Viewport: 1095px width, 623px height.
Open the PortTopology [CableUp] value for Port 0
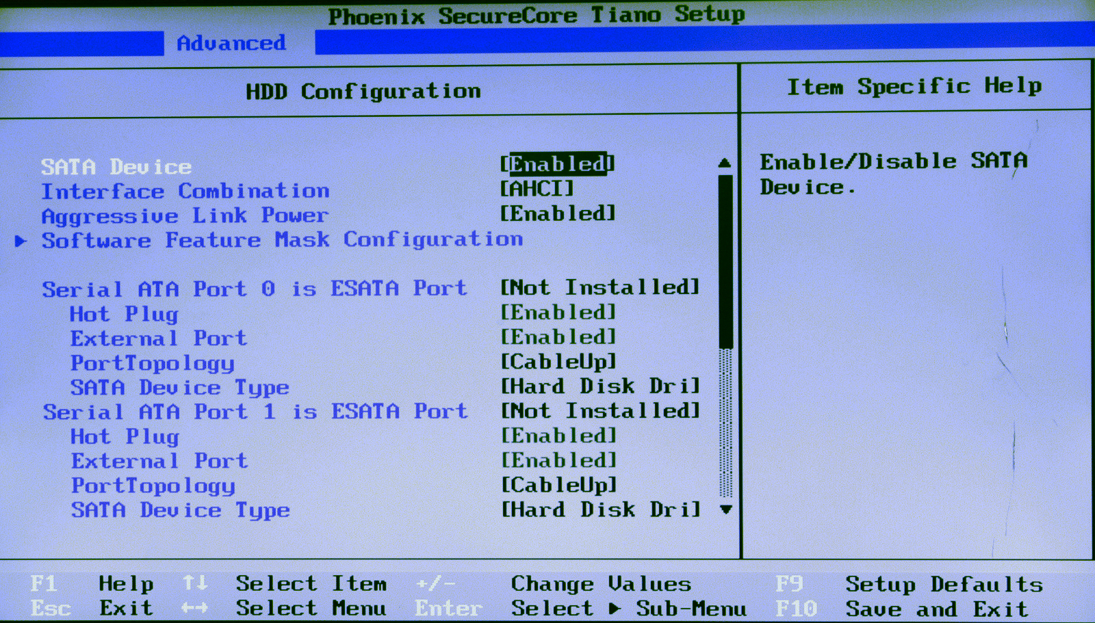(x=558, y=362)
